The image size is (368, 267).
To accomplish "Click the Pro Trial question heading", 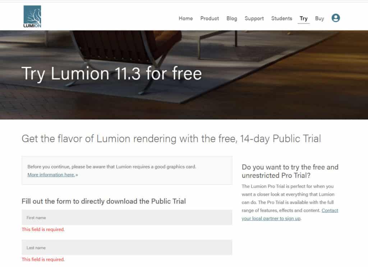I will click(x=290, y=171).
